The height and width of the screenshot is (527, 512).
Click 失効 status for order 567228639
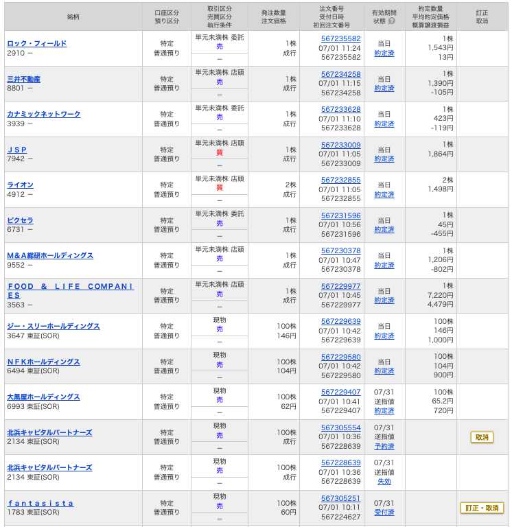click(x=384, y=481)
